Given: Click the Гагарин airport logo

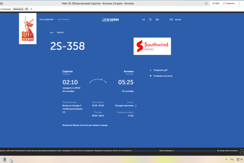Looking at the screenshot, I should click(110, 20).
